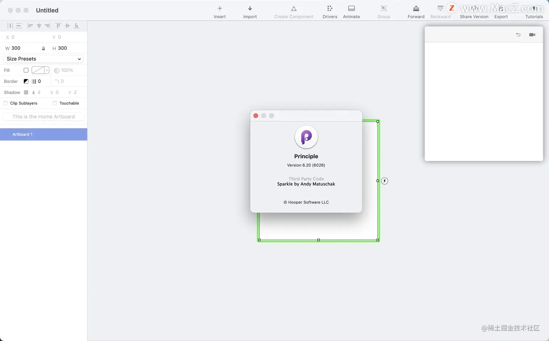Click the artboard top-right corner handle
The width and height of the screenshot is (549, 341).
(378, 122)
